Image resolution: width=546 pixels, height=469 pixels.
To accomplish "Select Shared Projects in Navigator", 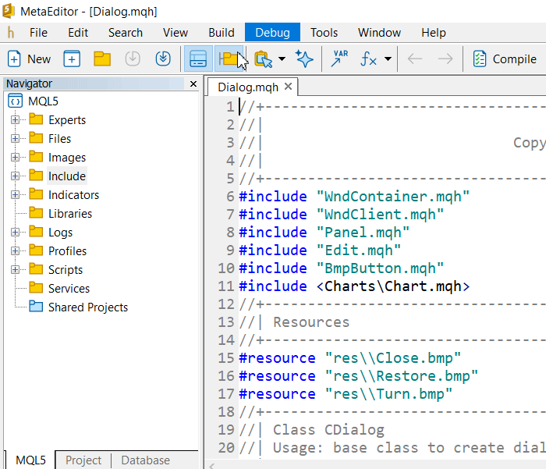I will coord(88,307).
